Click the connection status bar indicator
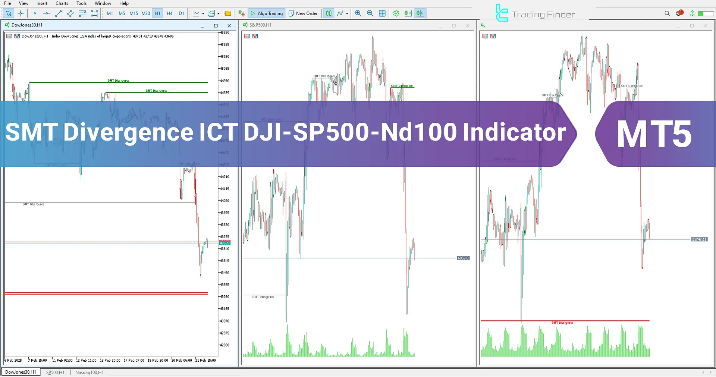Screen dimensions: 716x377 click(706, 13)
